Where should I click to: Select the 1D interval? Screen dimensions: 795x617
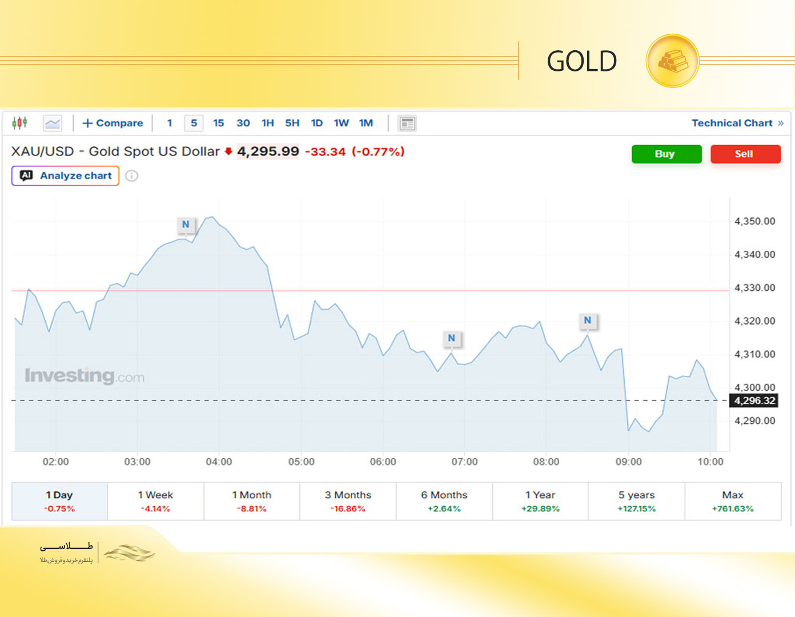[x=317, y=123]
